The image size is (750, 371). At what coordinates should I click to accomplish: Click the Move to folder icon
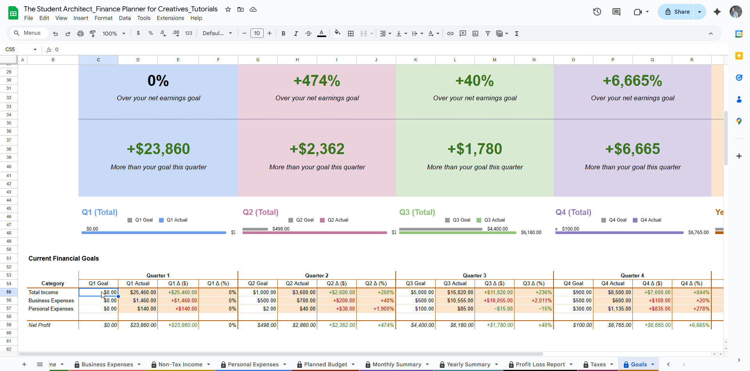click(x=241, y=9)
